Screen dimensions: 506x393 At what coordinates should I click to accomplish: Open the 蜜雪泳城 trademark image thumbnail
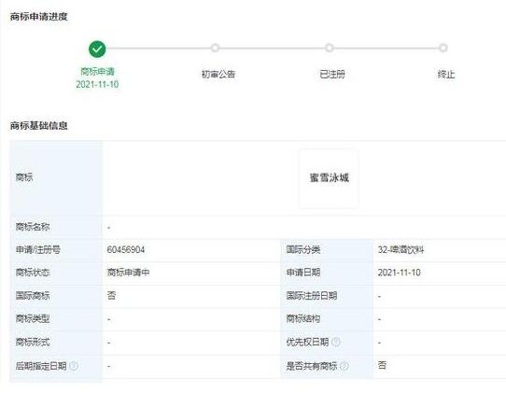[x=329, y=178]
